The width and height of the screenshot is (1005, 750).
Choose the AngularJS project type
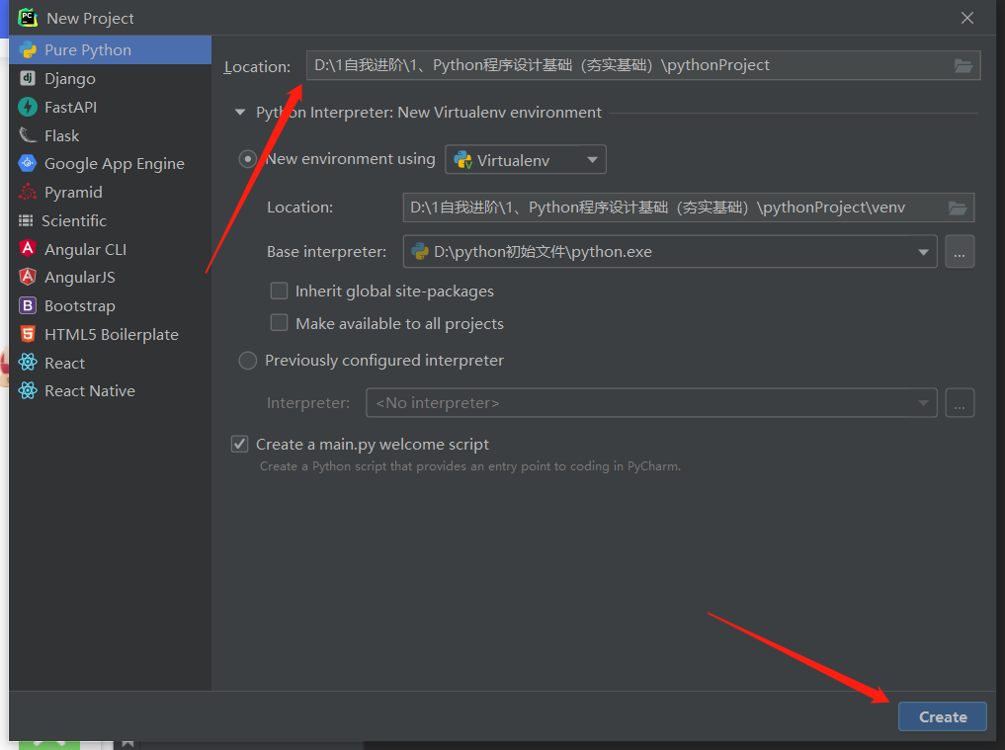(x=111, y=277)
